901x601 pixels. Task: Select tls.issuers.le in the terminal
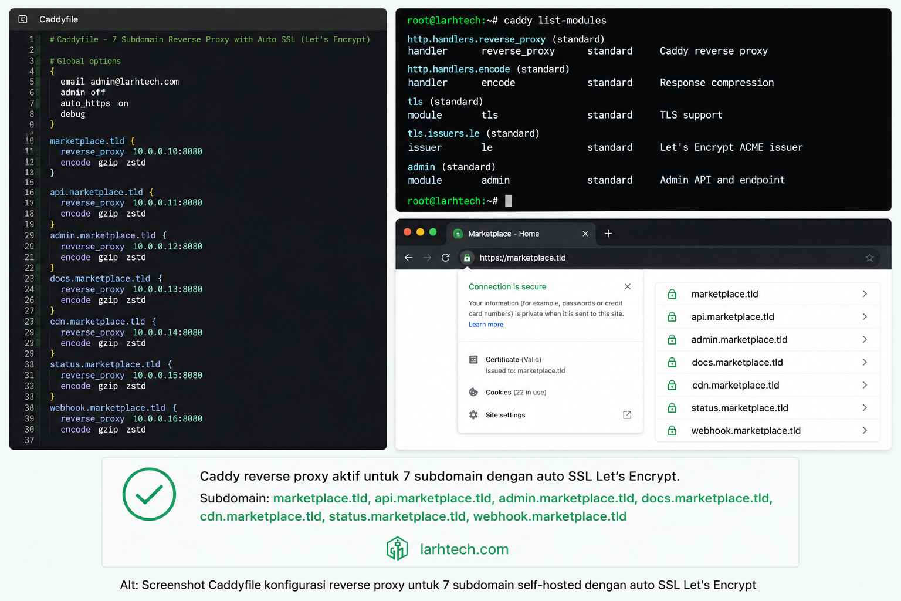click(x=443, y=133)
